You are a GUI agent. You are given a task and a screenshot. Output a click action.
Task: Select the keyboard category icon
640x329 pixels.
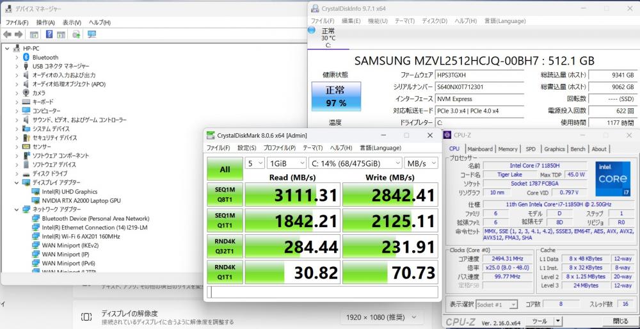[26, 102]
